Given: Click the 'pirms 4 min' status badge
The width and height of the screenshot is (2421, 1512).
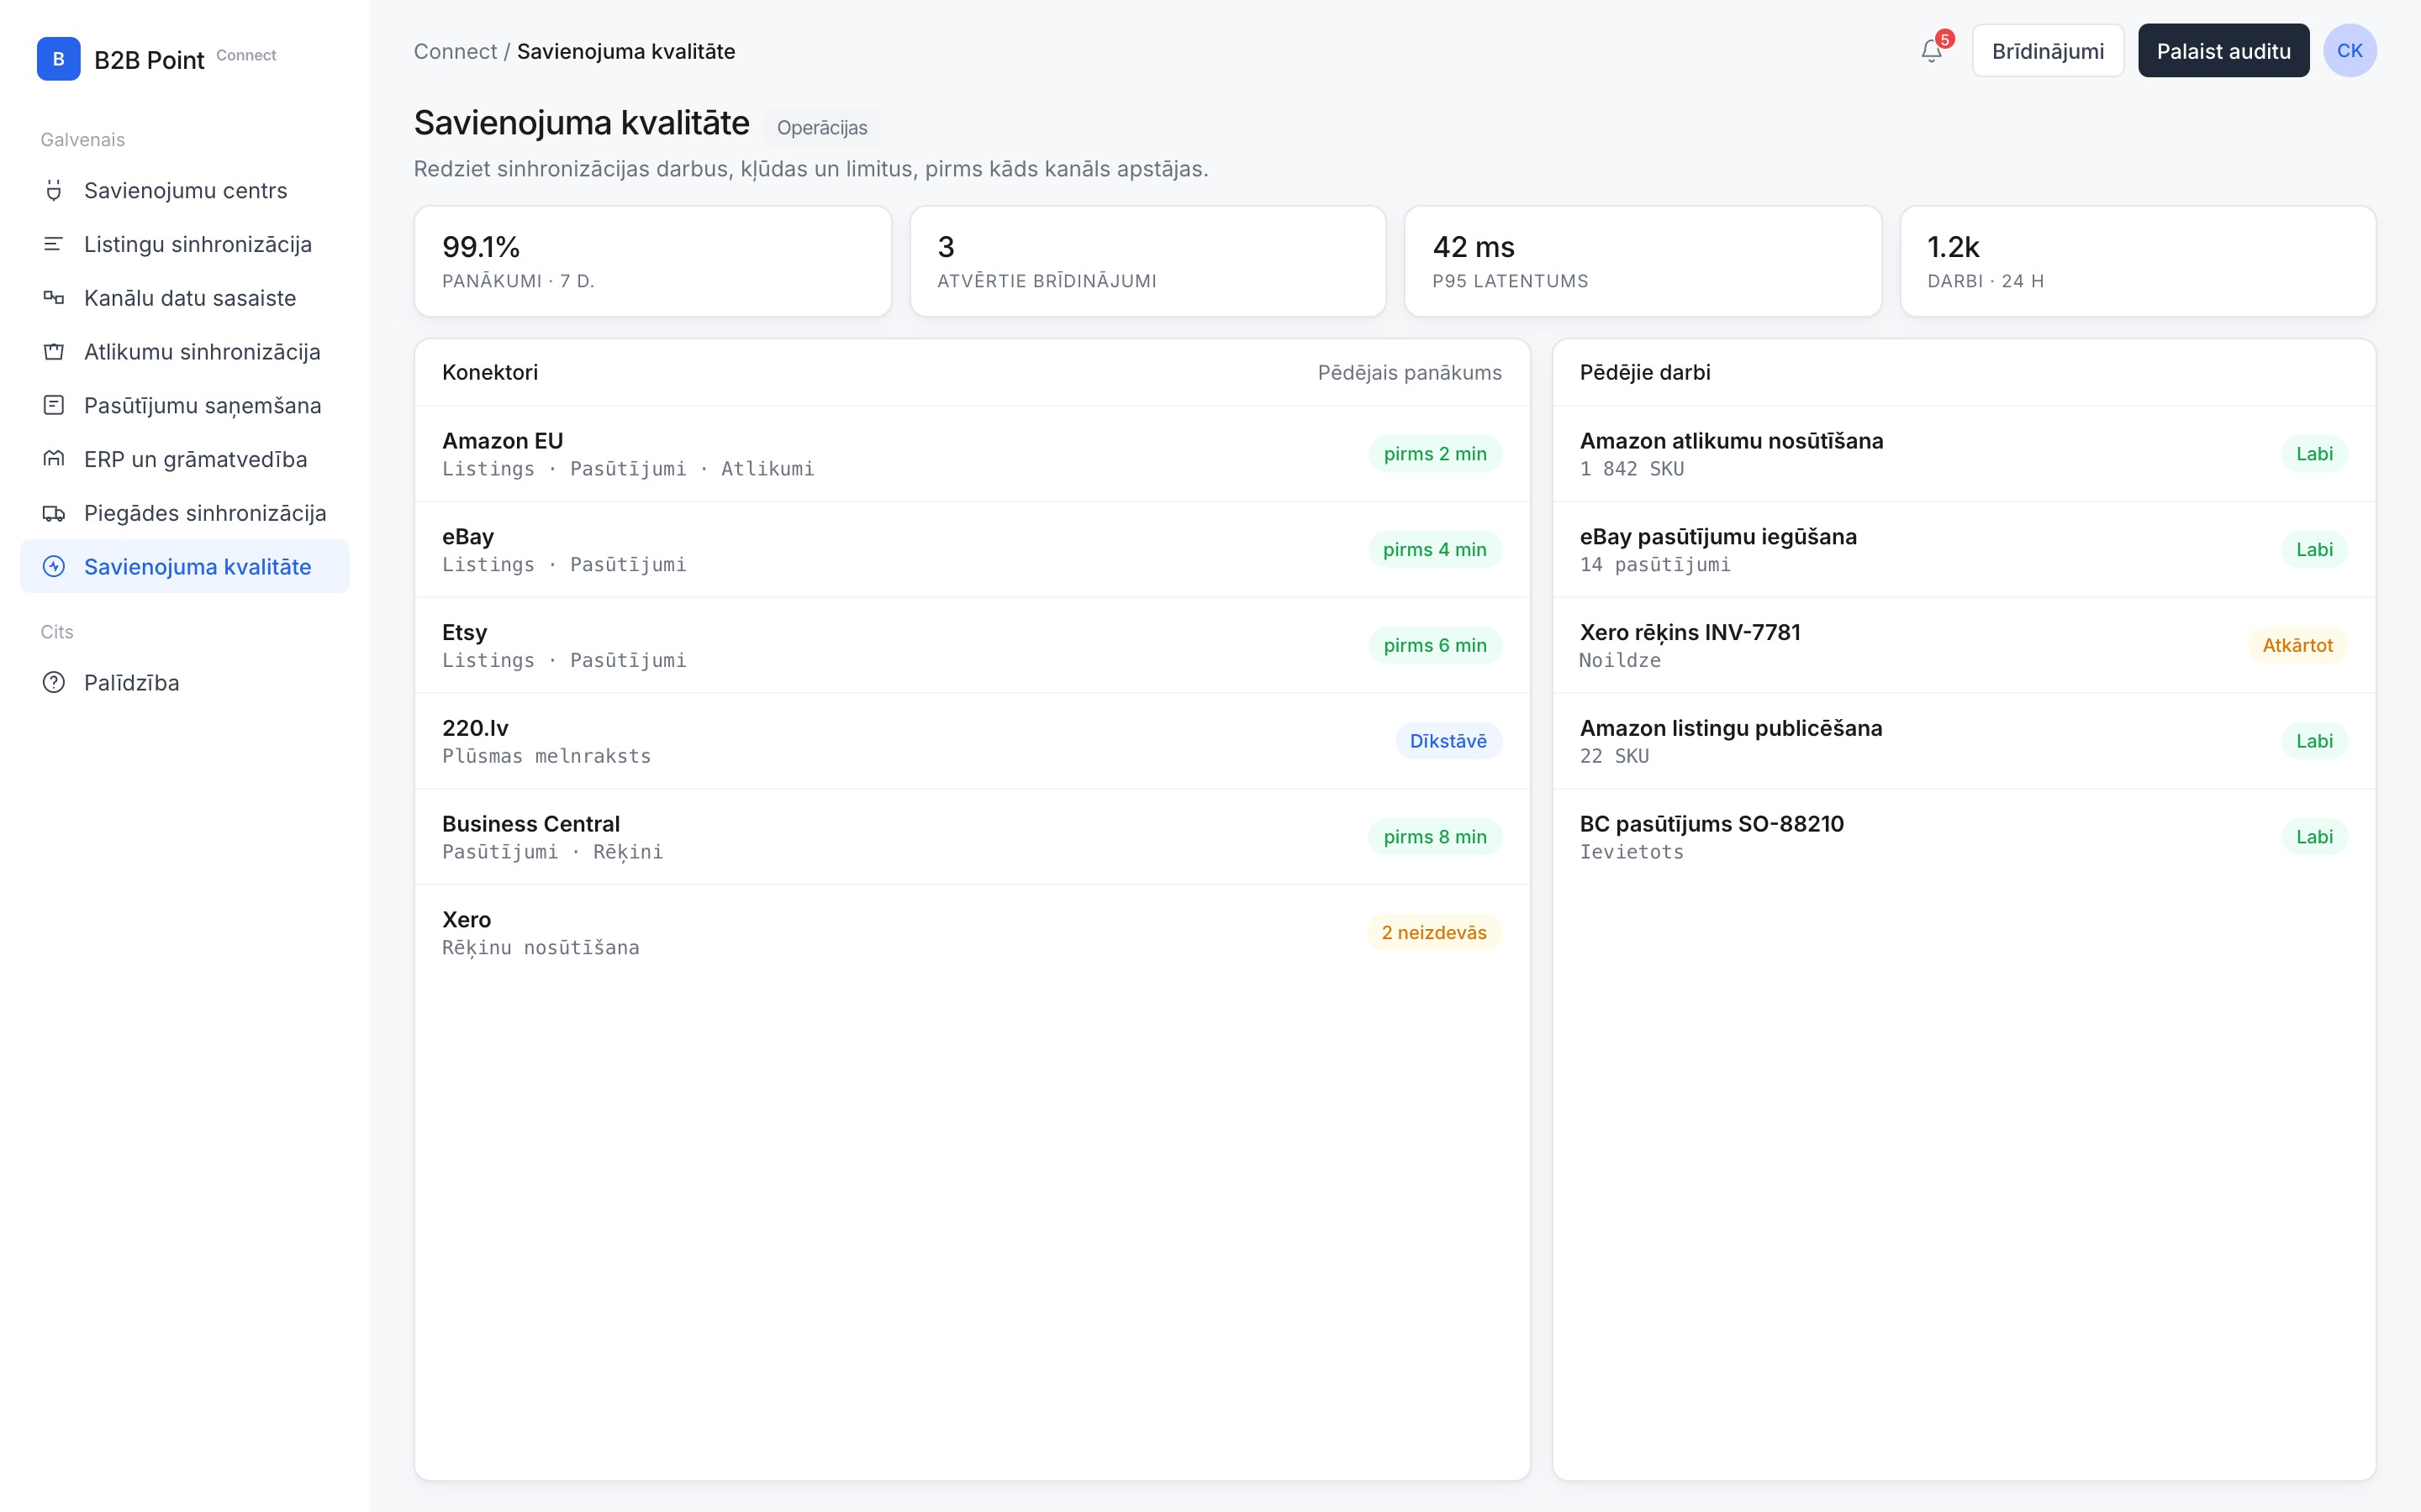Looking at the screenshot, I should [x=1435, y=550].
